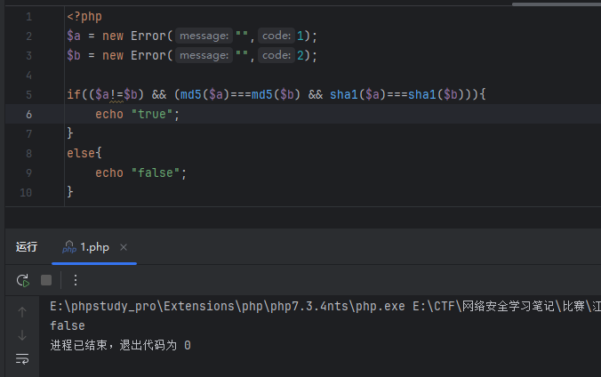Click the php.exe path in console output

point(229,307)
